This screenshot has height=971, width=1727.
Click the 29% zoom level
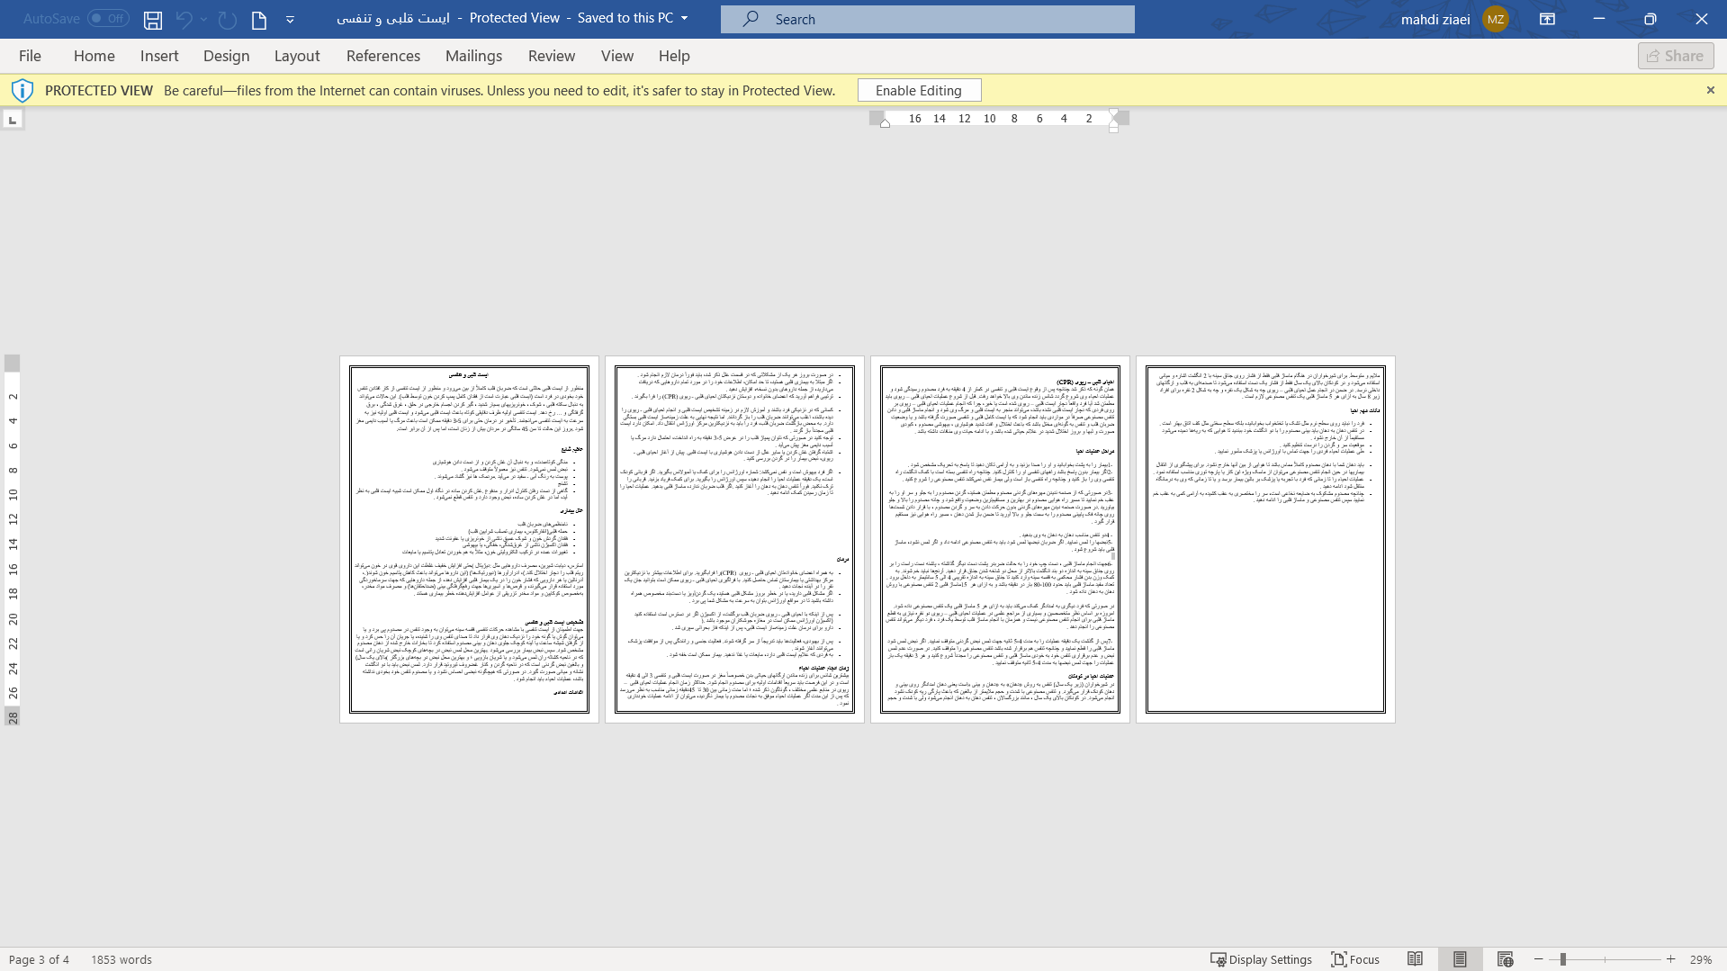click(x=1700, y=959)
